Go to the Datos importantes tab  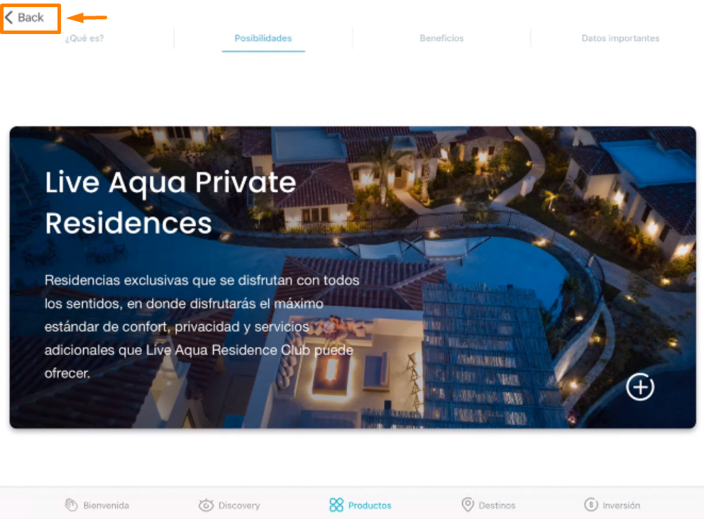click(x=620, y=38)
